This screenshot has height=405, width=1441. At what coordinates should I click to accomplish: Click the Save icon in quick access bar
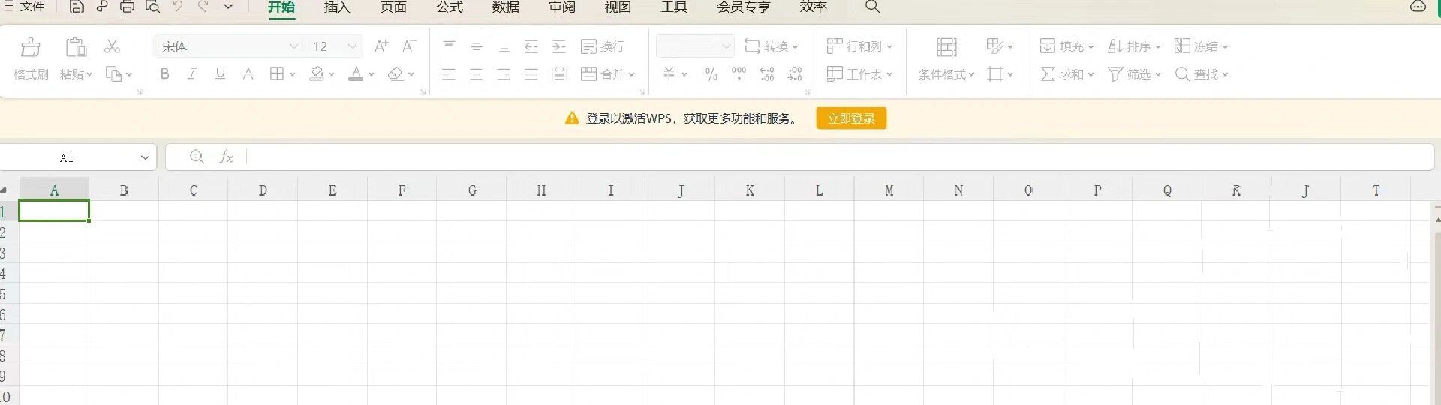[76, 7]
